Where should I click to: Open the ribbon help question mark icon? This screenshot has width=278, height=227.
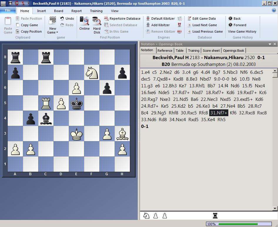274,10
